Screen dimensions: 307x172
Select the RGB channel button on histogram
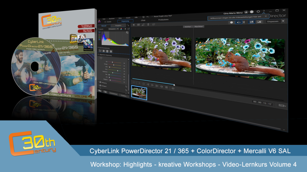(x=100, y=32)
